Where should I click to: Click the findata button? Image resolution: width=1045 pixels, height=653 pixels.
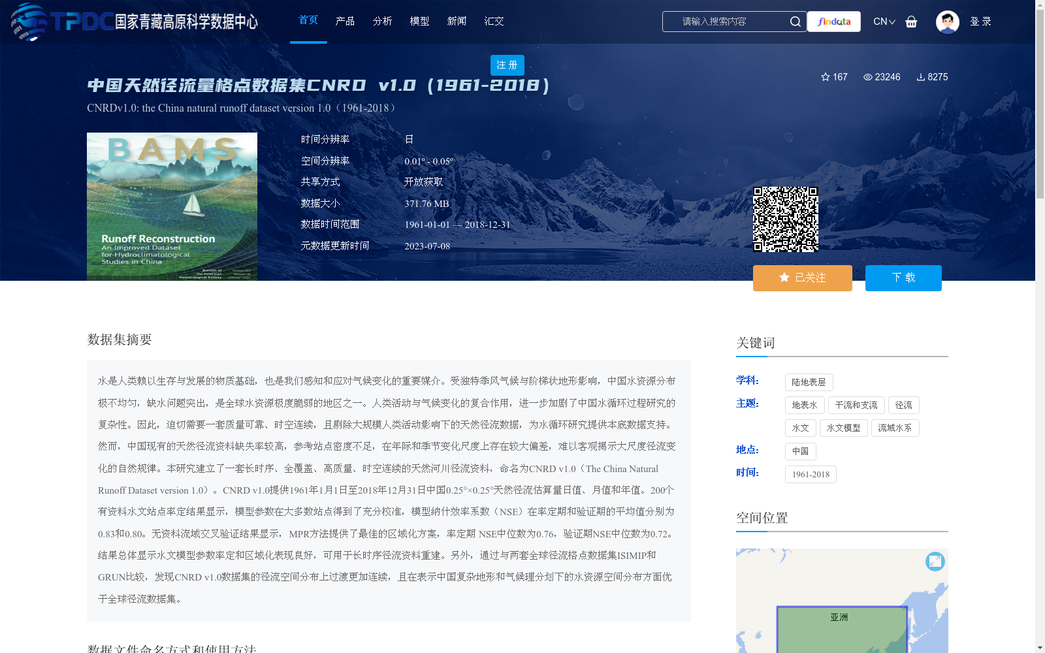pyautogui.click(x=833, y=21)
